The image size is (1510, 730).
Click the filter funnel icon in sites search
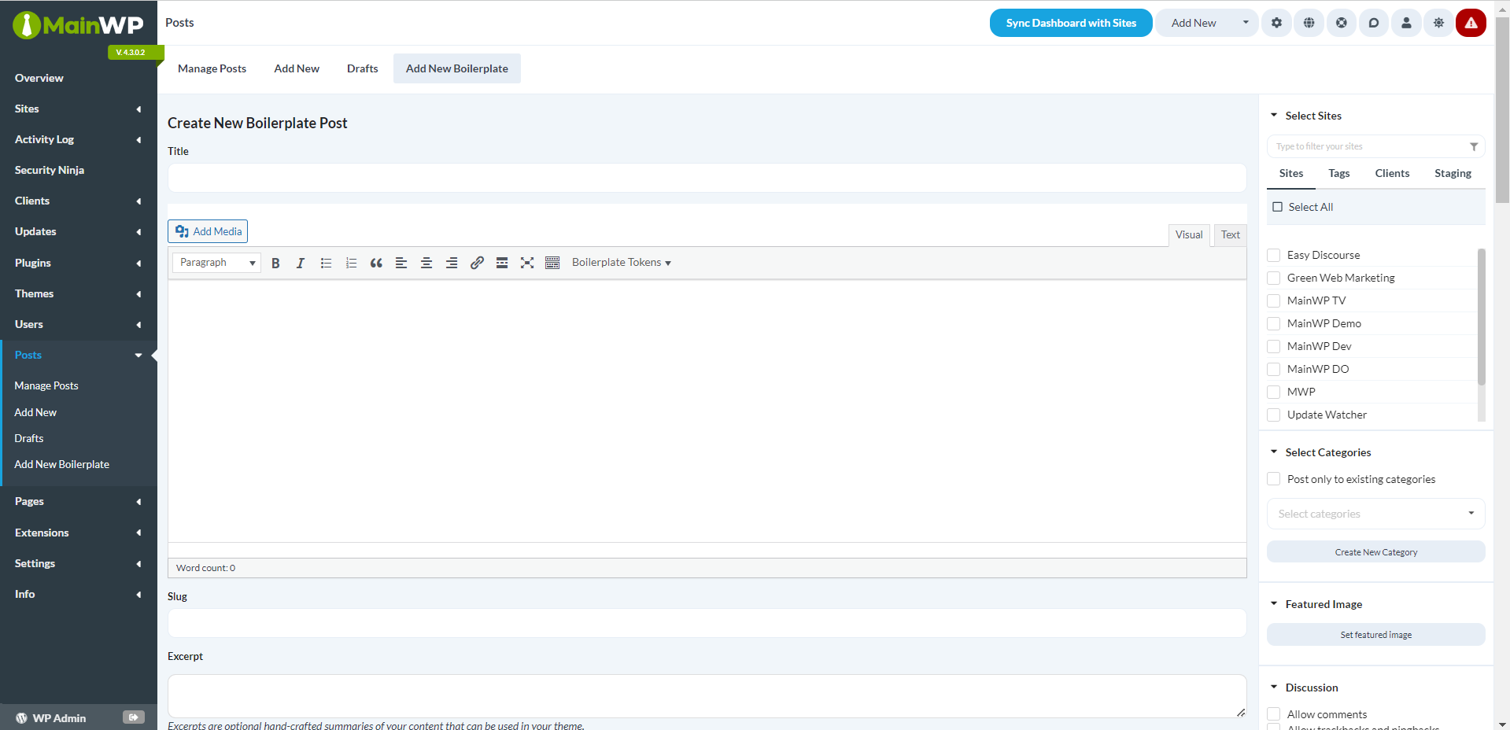tap(1474, 146)
